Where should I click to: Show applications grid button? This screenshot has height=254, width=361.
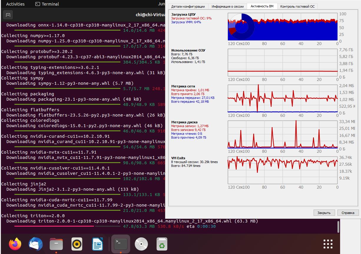click(x=328, y=244)
